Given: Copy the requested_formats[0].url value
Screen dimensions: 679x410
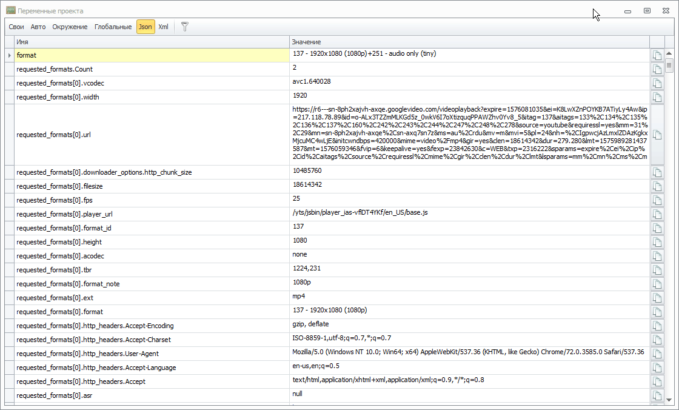Looking at the screenshot, I should pyautogui.click(x=657, y=135).
